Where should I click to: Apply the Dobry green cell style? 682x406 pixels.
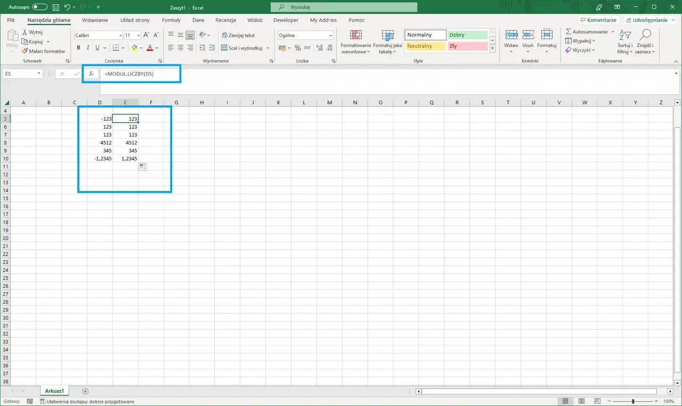click(468, 35)
